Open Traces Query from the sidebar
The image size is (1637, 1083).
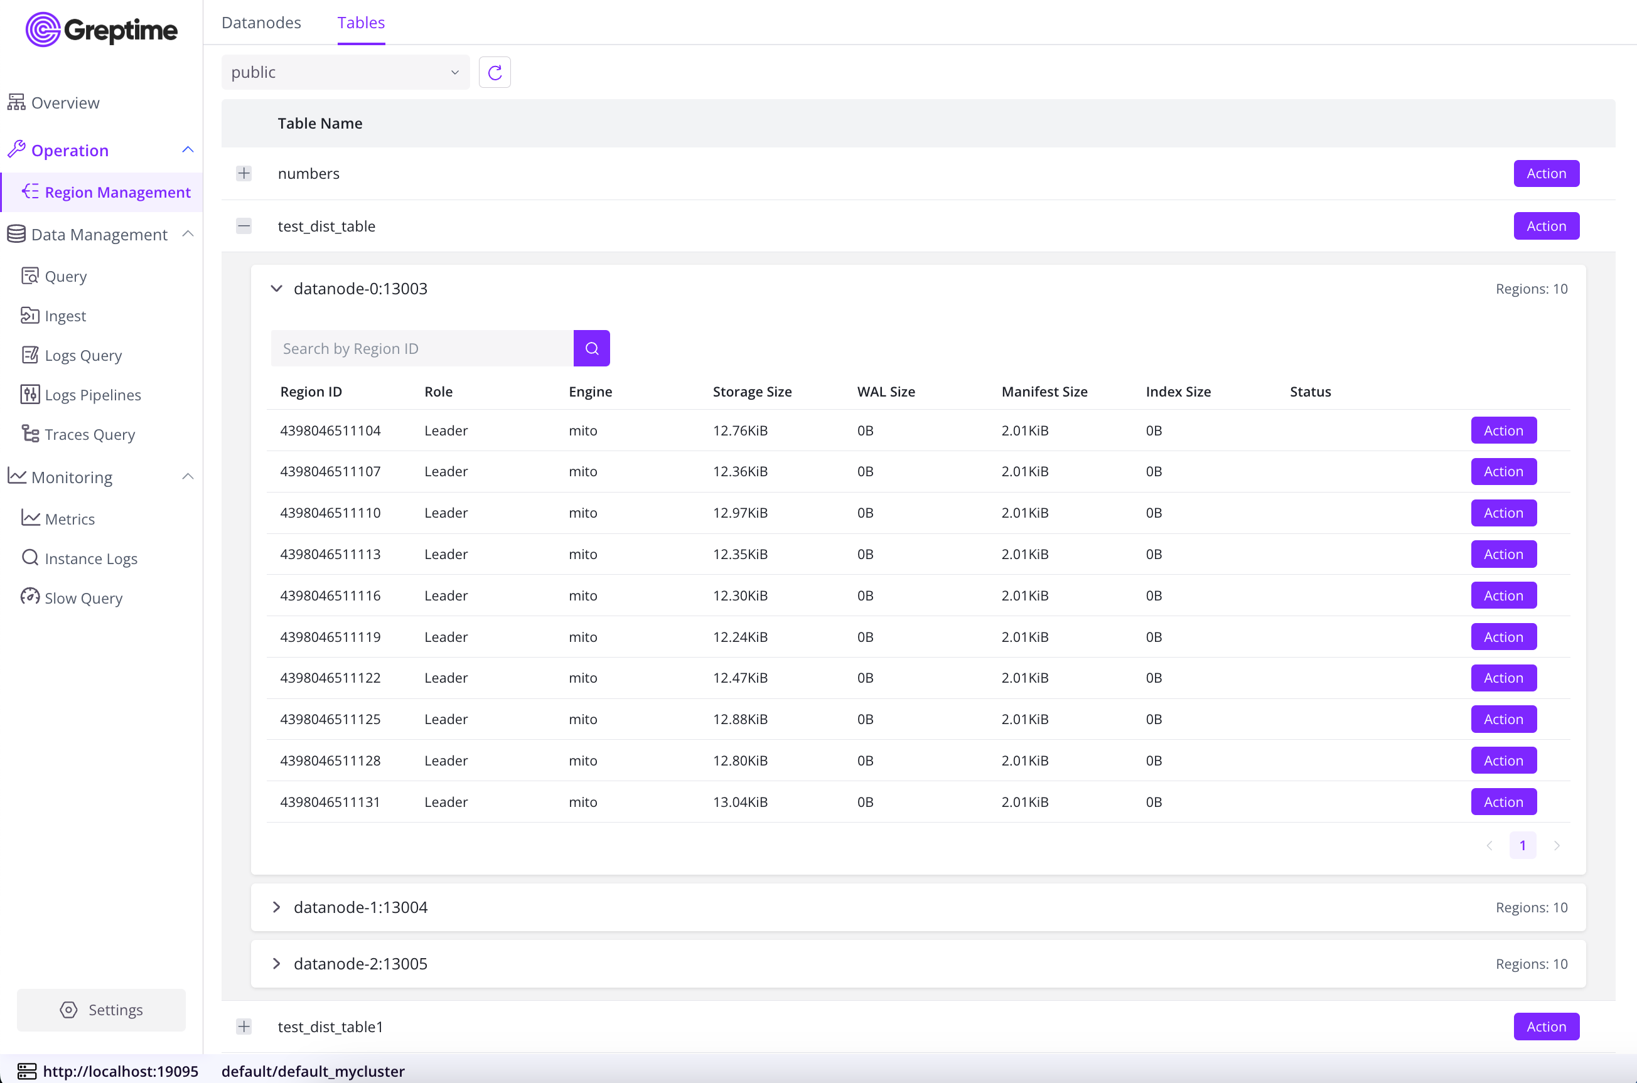[89, 434]
